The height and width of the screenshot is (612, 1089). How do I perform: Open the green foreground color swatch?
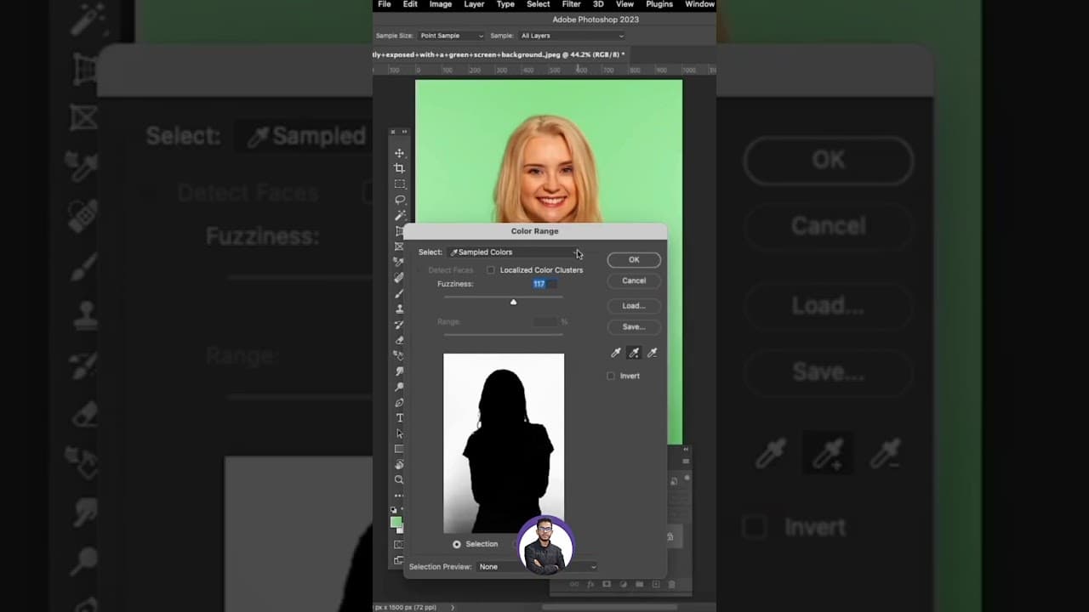click(396, 523)
